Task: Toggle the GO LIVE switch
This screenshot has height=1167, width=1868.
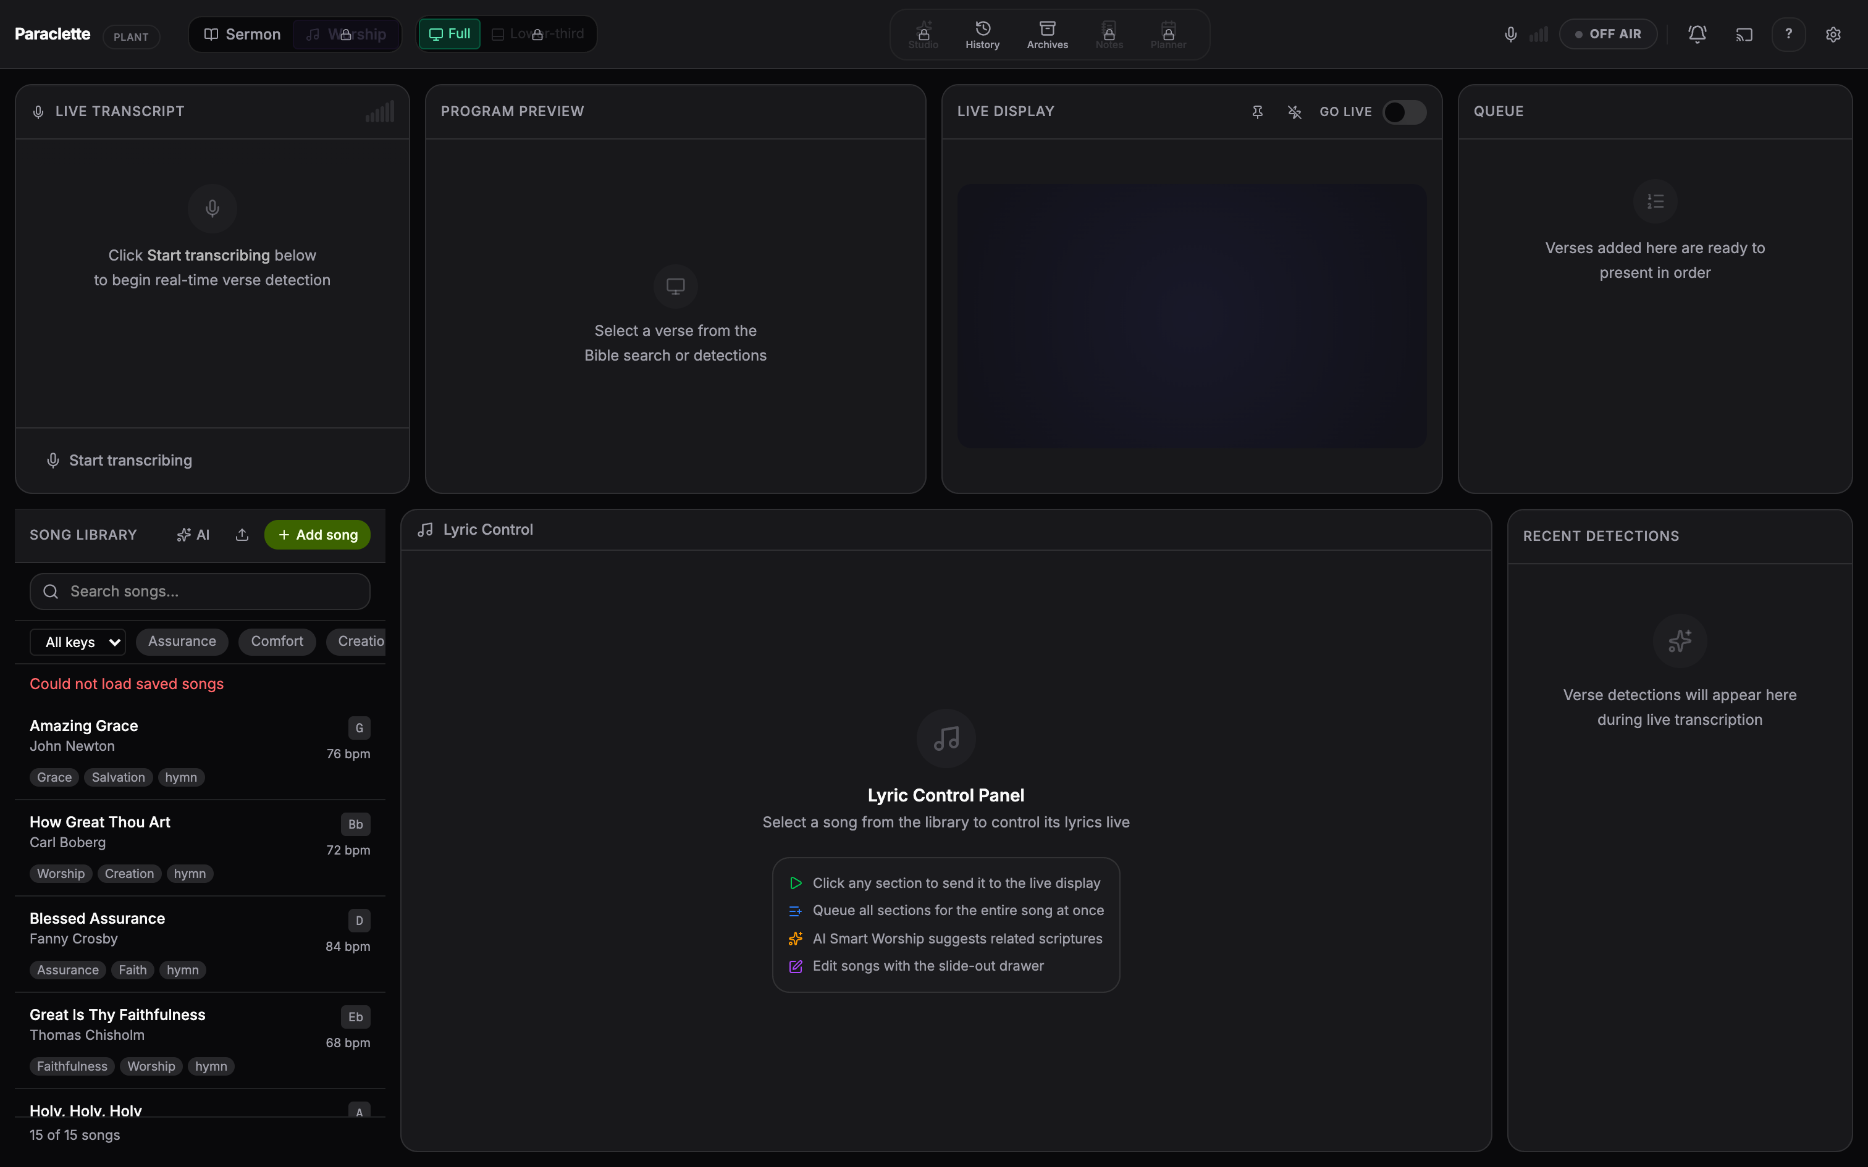Action: coord(1404,112)
